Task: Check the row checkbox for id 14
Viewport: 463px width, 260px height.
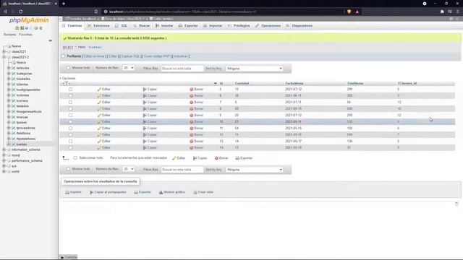Action: point(70,147)
